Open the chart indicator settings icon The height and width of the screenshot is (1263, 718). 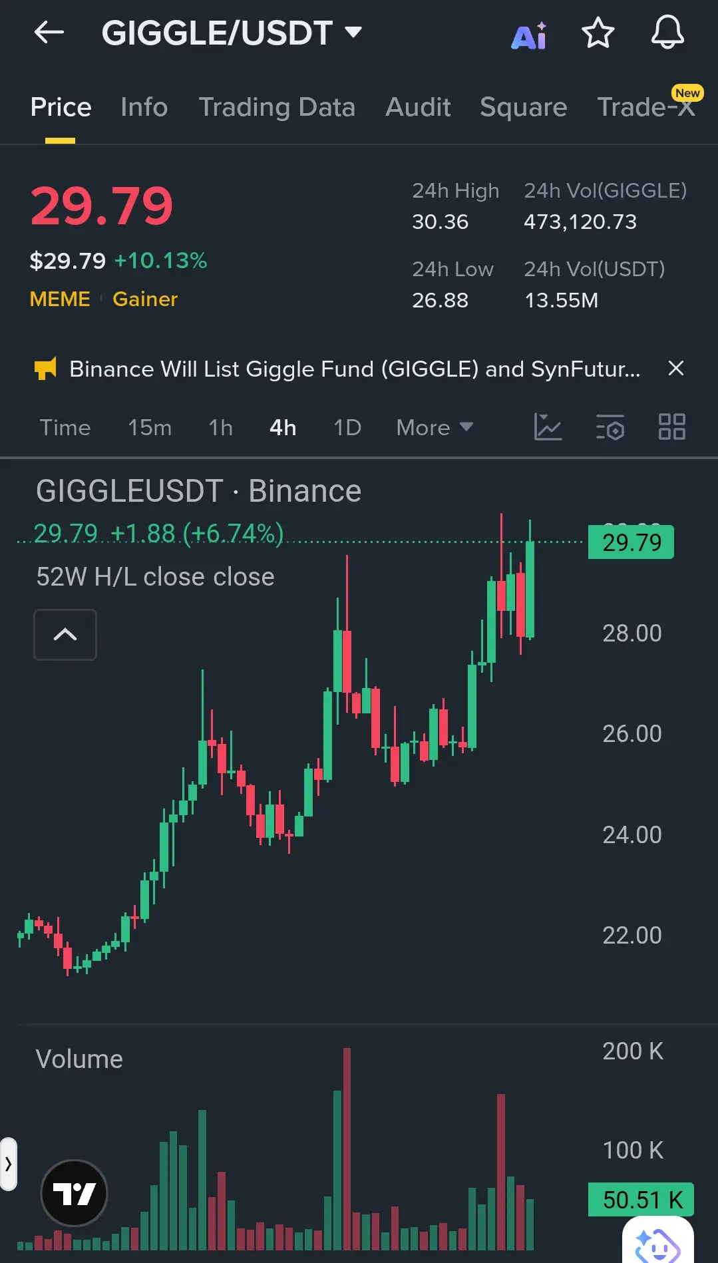click(x=610, y=427)
